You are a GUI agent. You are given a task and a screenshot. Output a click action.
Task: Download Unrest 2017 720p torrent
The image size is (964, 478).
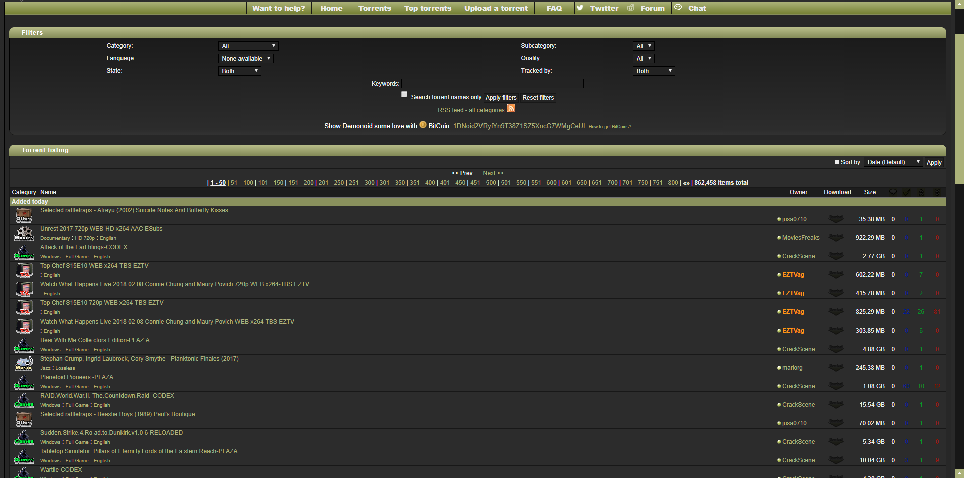click(836, 238)
